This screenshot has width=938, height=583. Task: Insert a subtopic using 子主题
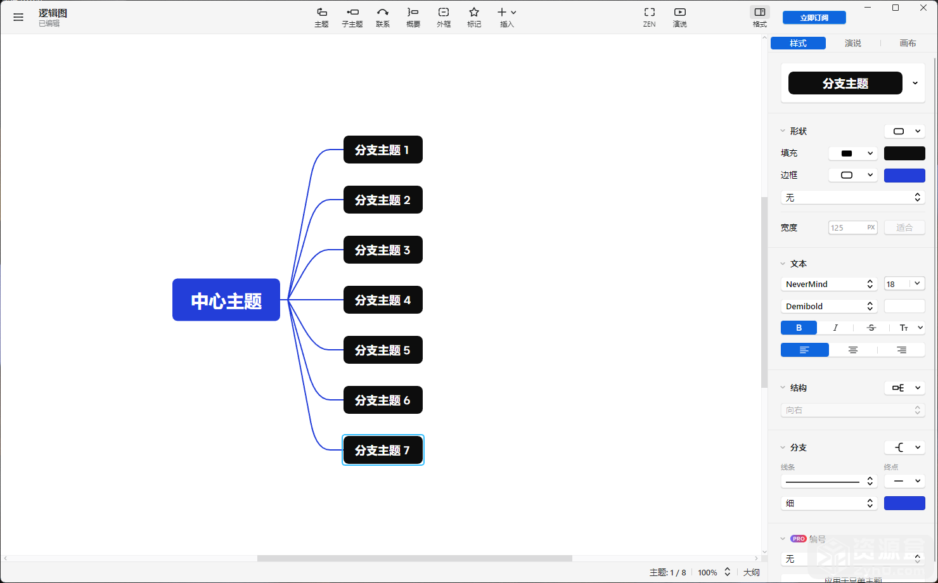tap(352, 17)
